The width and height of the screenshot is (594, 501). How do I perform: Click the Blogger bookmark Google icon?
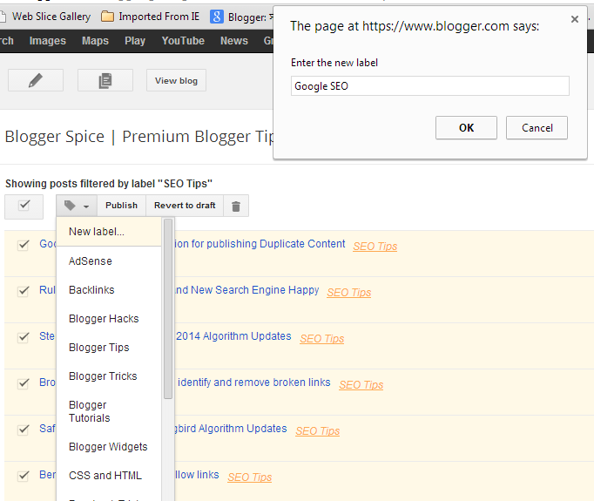click(217, 17)
